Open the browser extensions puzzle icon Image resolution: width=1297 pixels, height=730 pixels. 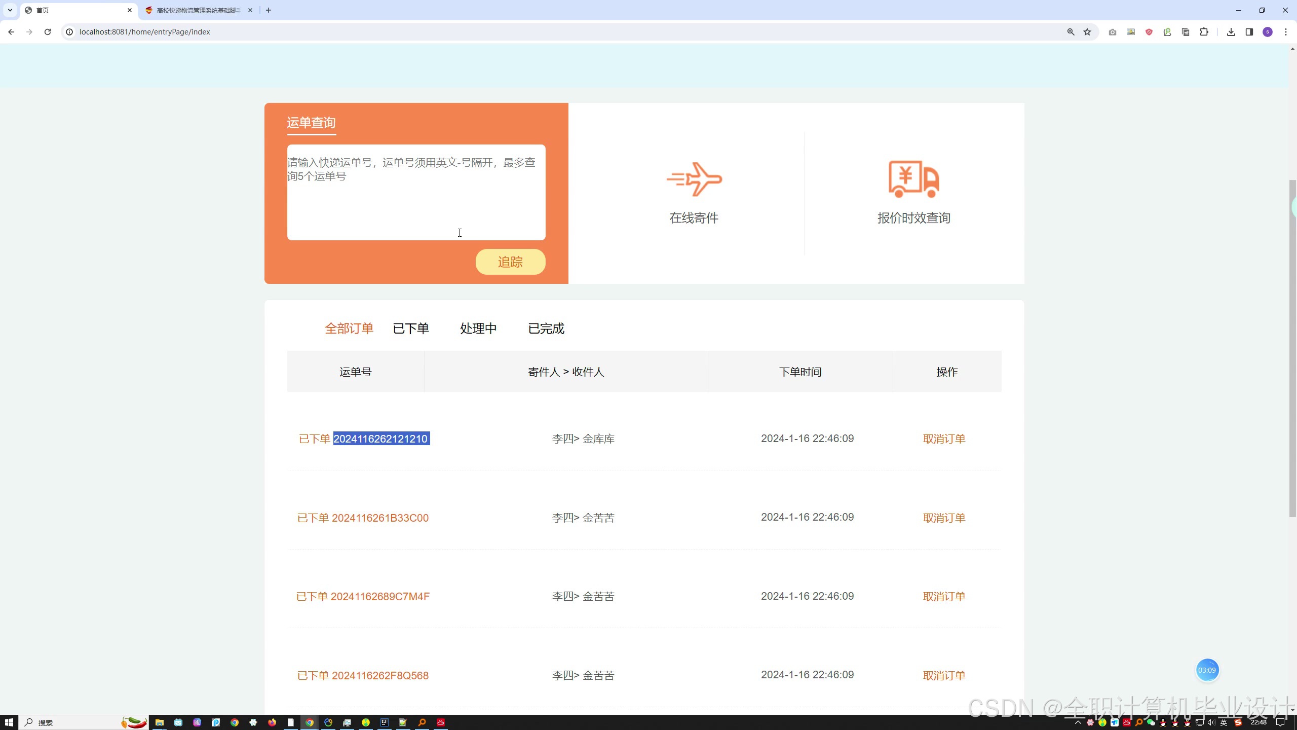1204,32
